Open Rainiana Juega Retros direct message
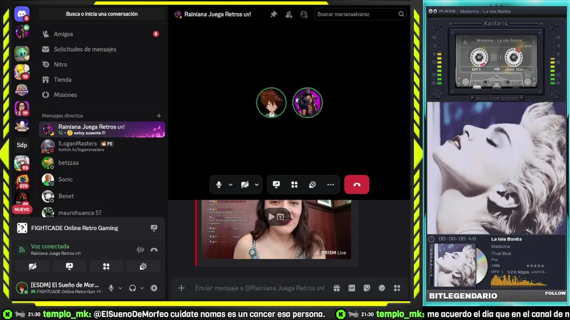Image resolution: width=570 pixels, height=320 pixels. coord(102,129)
